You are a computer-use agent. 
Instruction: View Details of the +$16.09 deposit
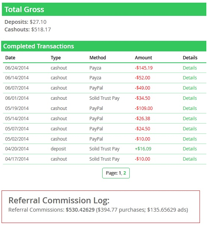click(190, 149)
